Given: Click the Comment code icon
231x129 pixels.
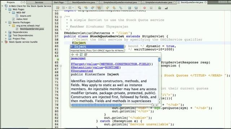Looking at the screenshot, I should tap(160, 8).
